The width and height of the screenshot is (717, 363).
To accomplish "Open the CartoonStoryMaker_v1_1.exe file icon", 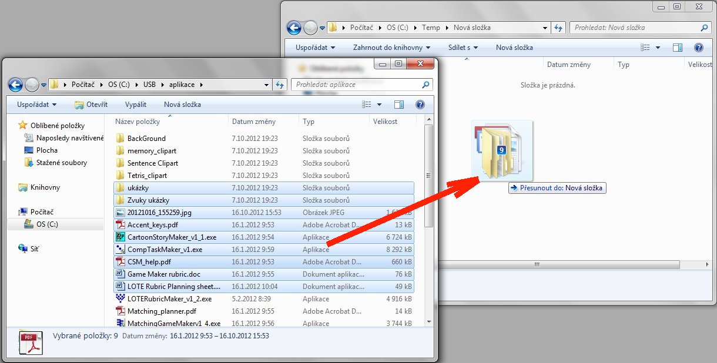I will (x=120, y=237).
